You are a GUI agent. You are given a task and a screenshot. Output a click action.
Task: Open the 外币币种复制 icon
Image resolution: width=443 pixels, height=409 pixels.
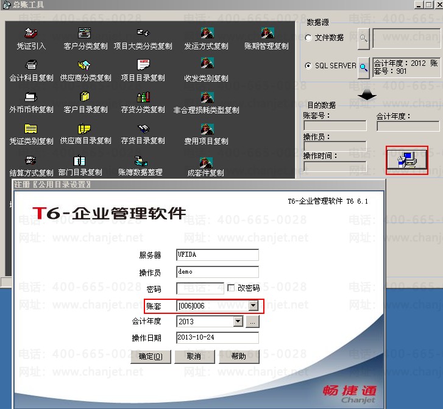31,97
